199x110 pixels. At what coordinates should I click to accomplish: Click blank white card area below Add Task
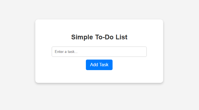click(99, 76)
